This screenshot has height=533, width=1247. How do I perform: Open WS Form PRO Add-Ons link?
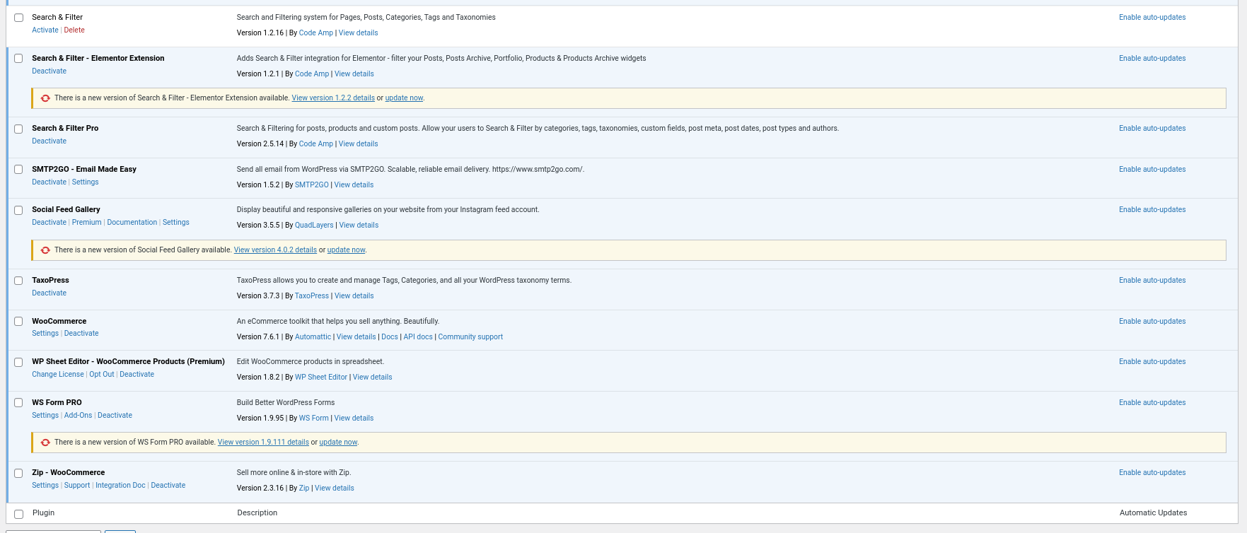[78, 416]
